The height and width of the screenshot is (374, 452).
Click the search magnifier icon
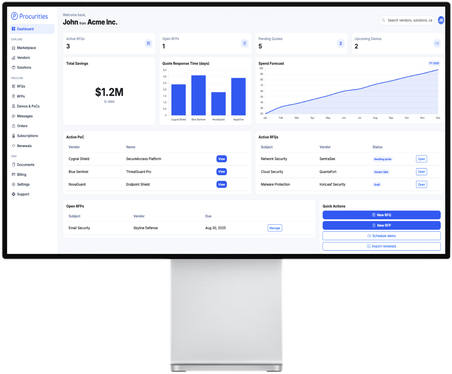coord(383,20)
